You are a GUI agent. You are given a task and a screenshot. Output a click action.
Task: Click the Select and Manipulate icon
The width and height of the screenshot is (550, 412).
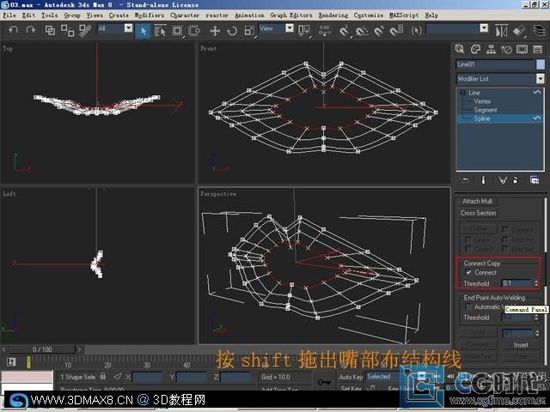pyautogui.click(x=325, y=31)
